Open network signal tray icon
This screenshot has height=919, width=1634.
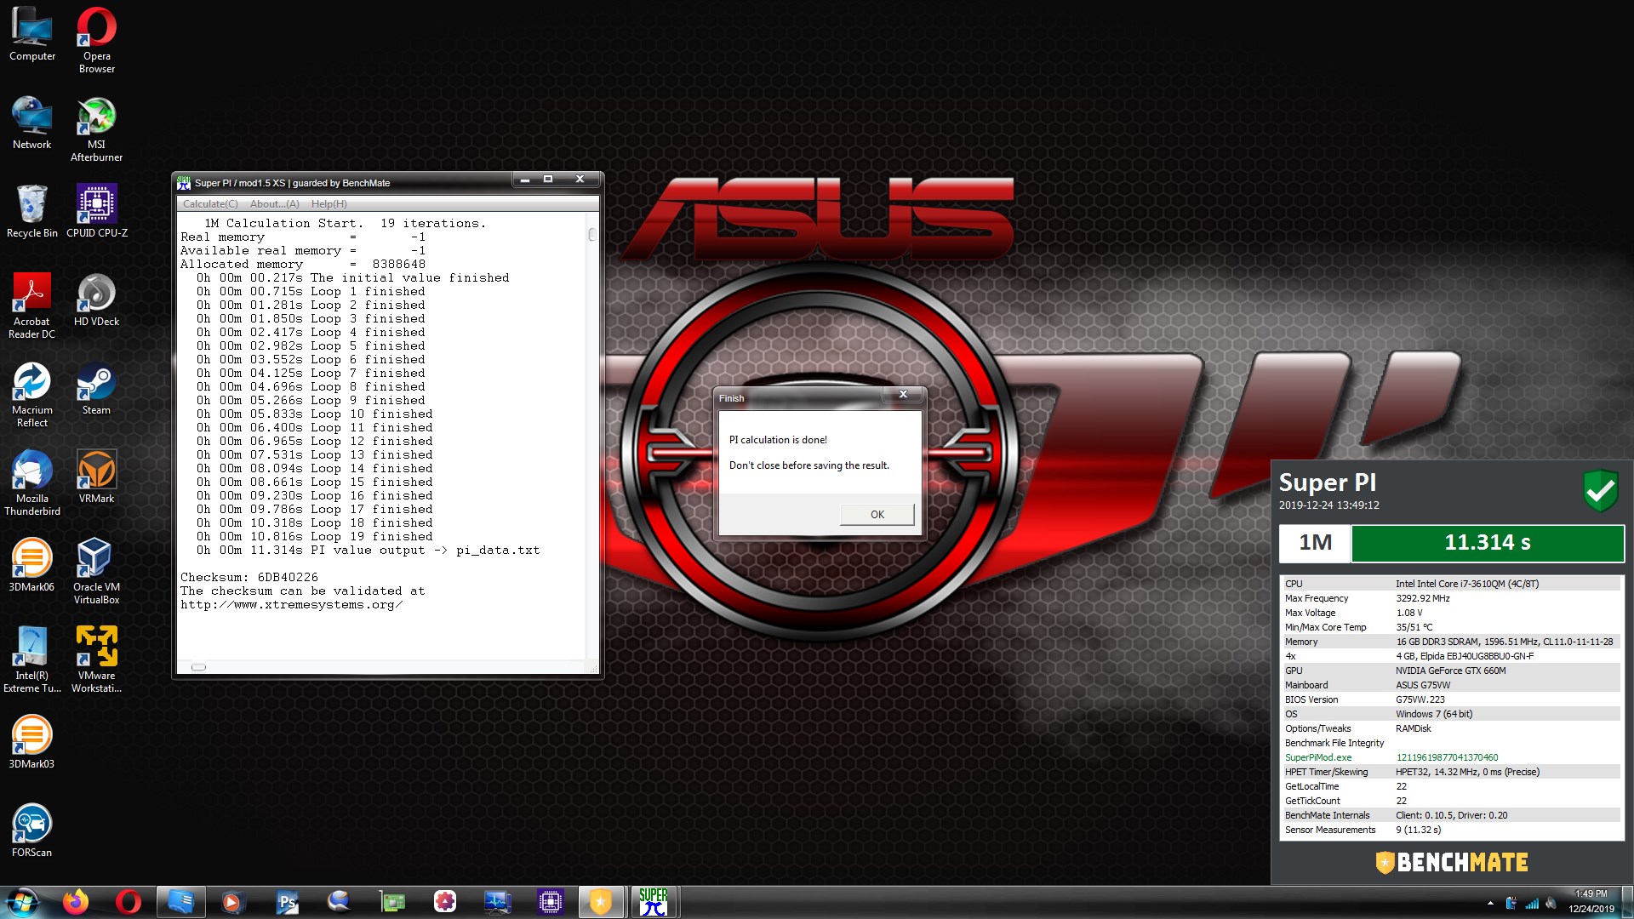[1532, 903]
